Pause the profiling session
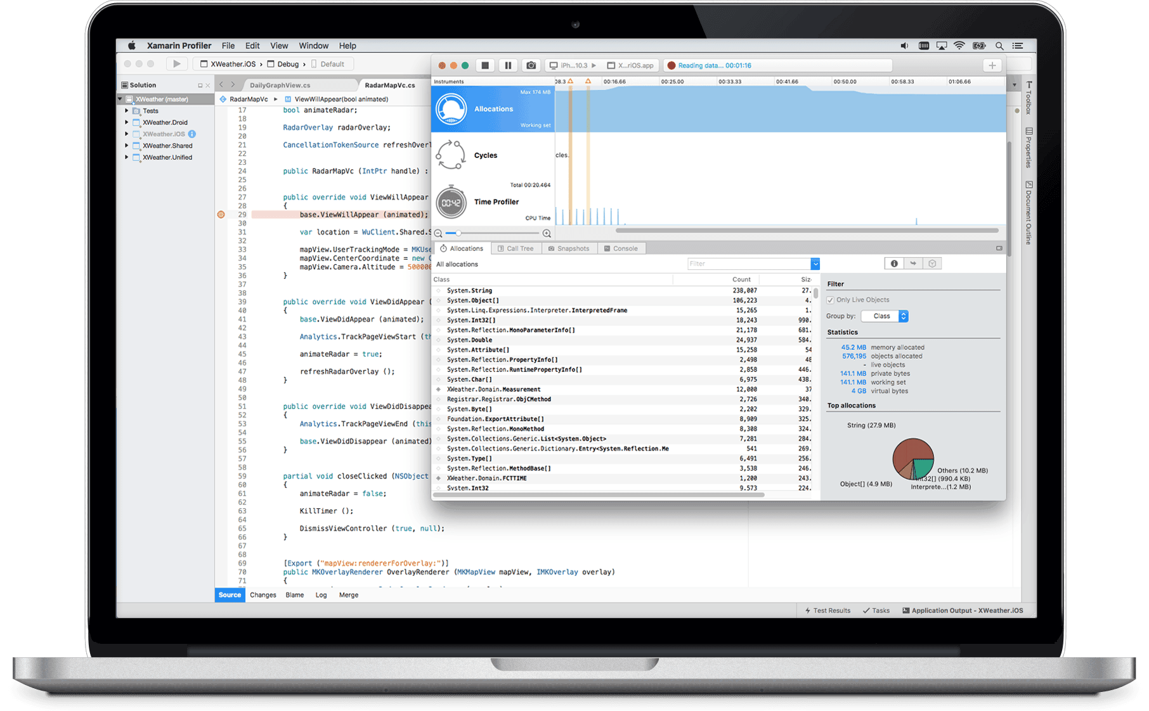Screen dimensions: 1149x711 click(x=508, y=65)
